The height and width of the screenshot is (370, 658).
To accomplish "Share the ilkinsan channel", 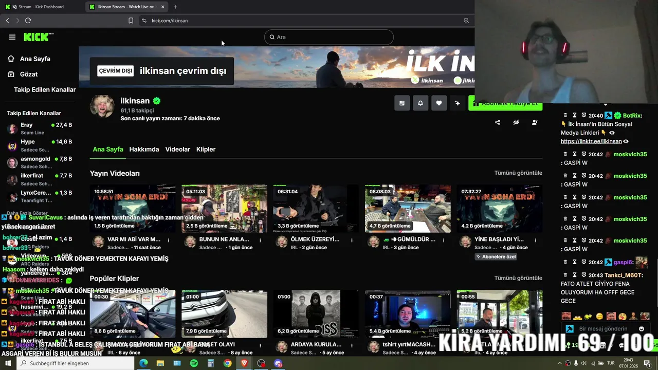I will click(x=497, y=122).
